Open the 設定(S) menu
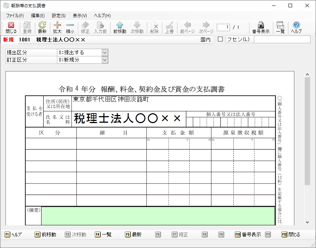This screenshot has width=316, height=248. pos(59,16)
